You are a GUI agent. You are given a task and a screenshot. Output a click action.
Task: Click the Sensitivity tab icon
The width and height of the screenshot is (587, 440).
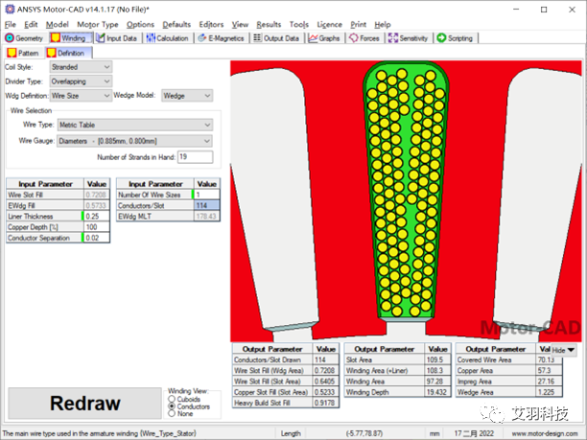point(392,38)
